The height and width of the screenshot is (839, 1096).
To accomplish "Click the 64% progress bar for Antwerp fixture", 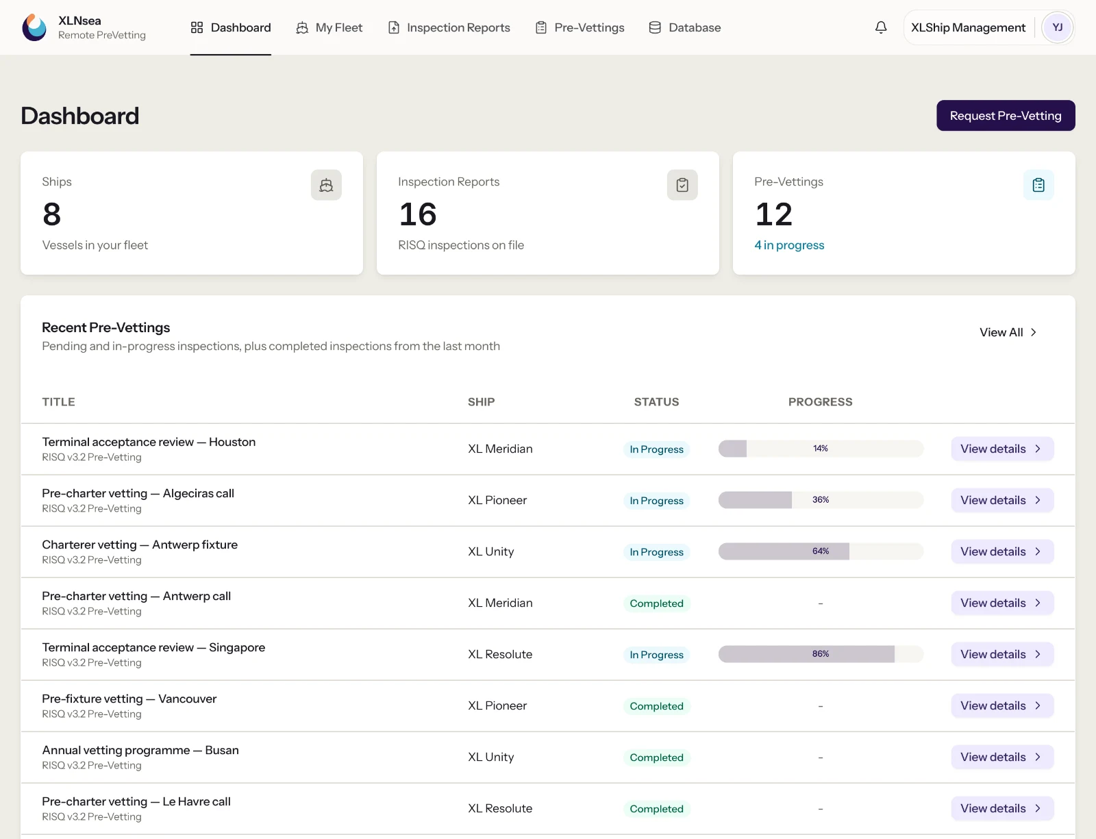I will click(821, 551).
